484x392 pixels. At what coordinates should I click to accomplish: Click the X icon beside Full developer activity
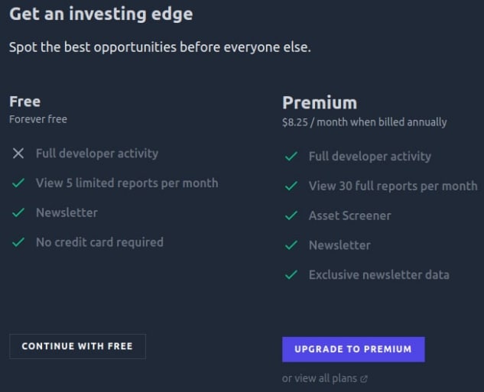pos(18,154)
